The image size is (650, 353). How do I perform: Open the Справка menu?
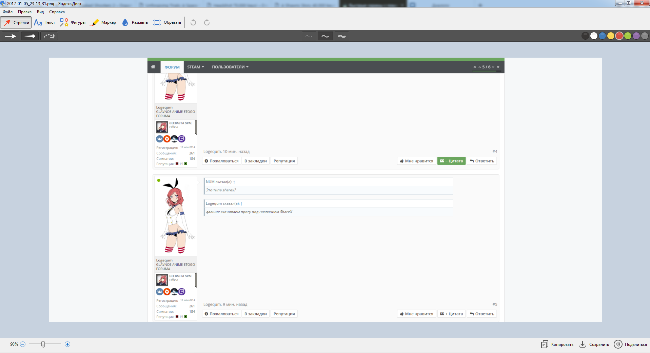57,12
